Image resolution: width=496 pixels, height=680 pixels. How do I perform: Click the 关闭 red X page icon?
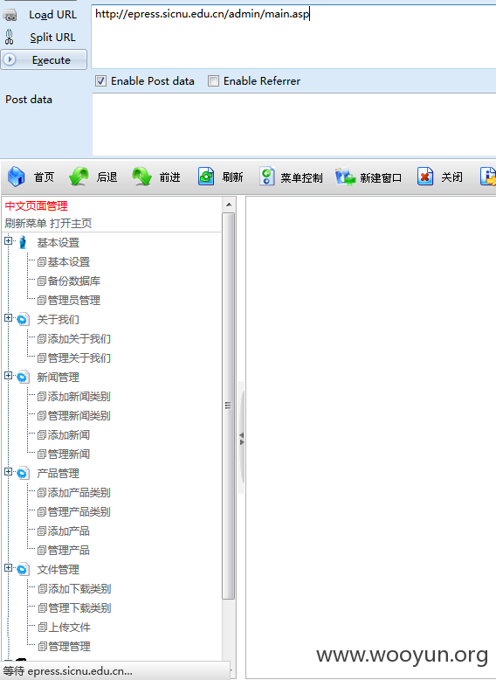pos(425,177)
